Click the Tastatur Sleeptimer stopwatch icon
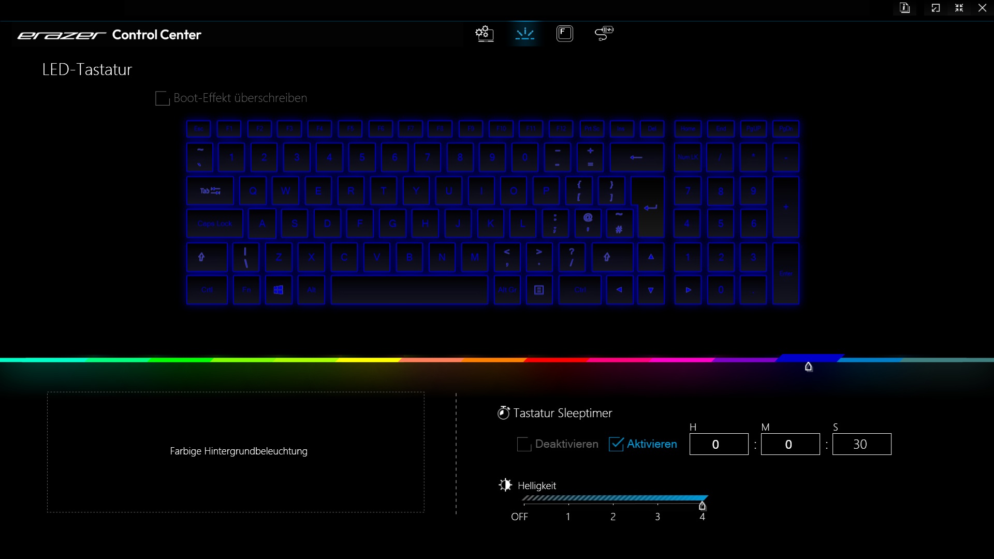Screen dimensions: 994x559 click(x=503, y=413)
